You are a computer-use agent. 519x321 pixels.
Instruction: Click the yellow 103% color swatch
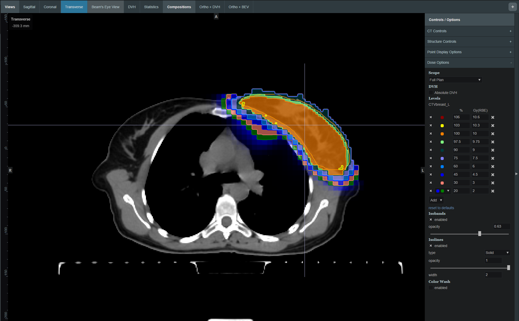(x=442, y=125)
